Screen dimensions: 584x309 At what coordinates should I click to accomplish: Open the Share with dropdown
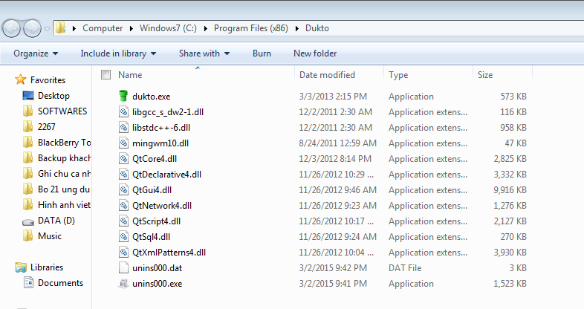tap(204, 53)
